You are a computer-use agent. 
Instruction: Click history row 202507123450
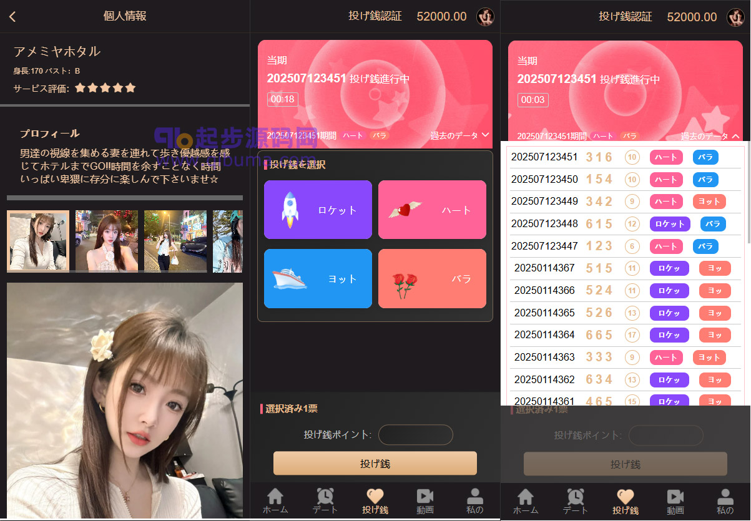(626, 180)
